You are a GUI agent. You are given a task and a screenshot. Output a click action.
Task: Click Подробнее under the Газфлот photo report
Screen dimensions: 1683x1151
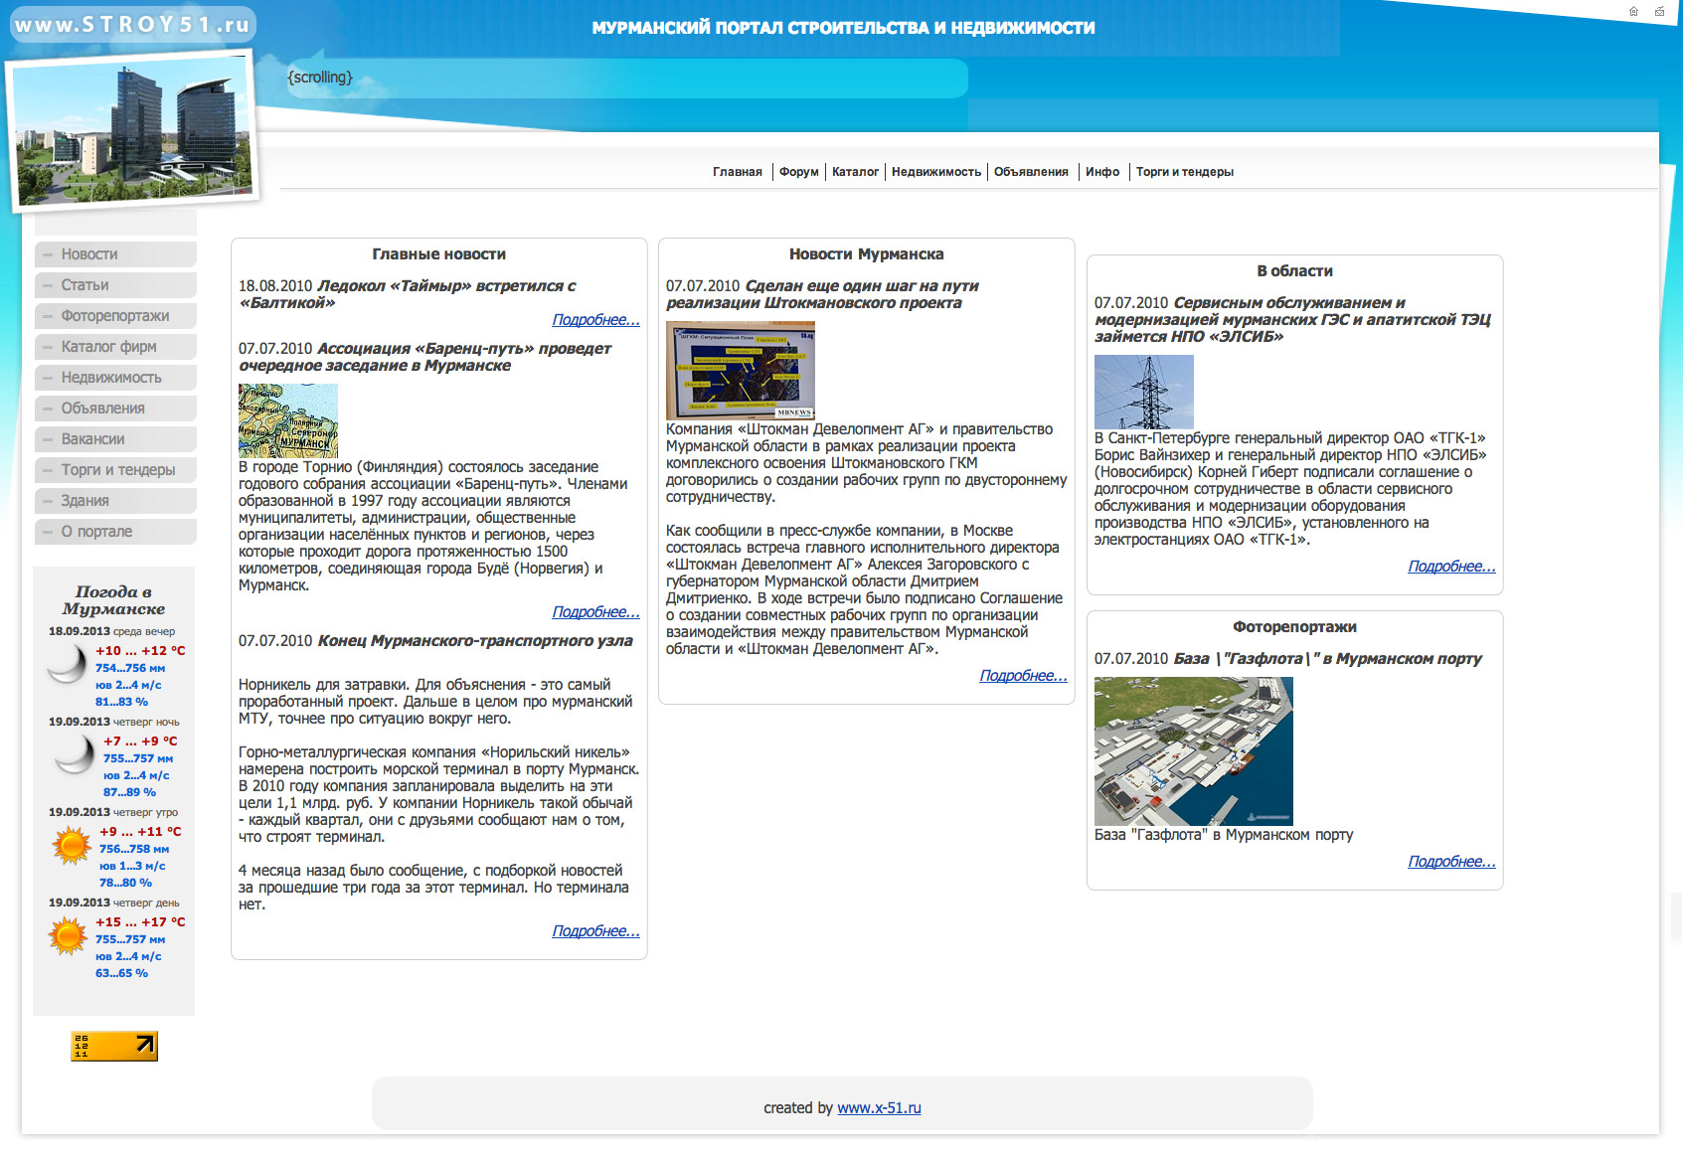click(x=1450, y=862)
